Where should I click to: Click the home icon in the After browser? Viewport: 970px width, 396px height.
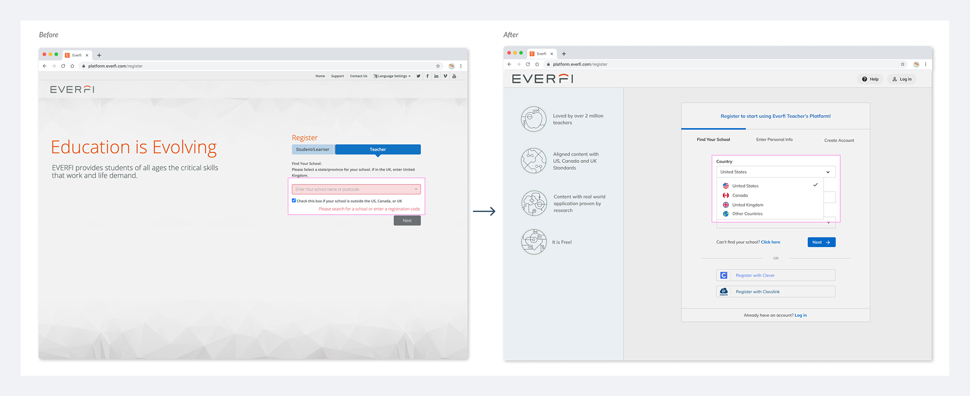click(x=537, y=64)
